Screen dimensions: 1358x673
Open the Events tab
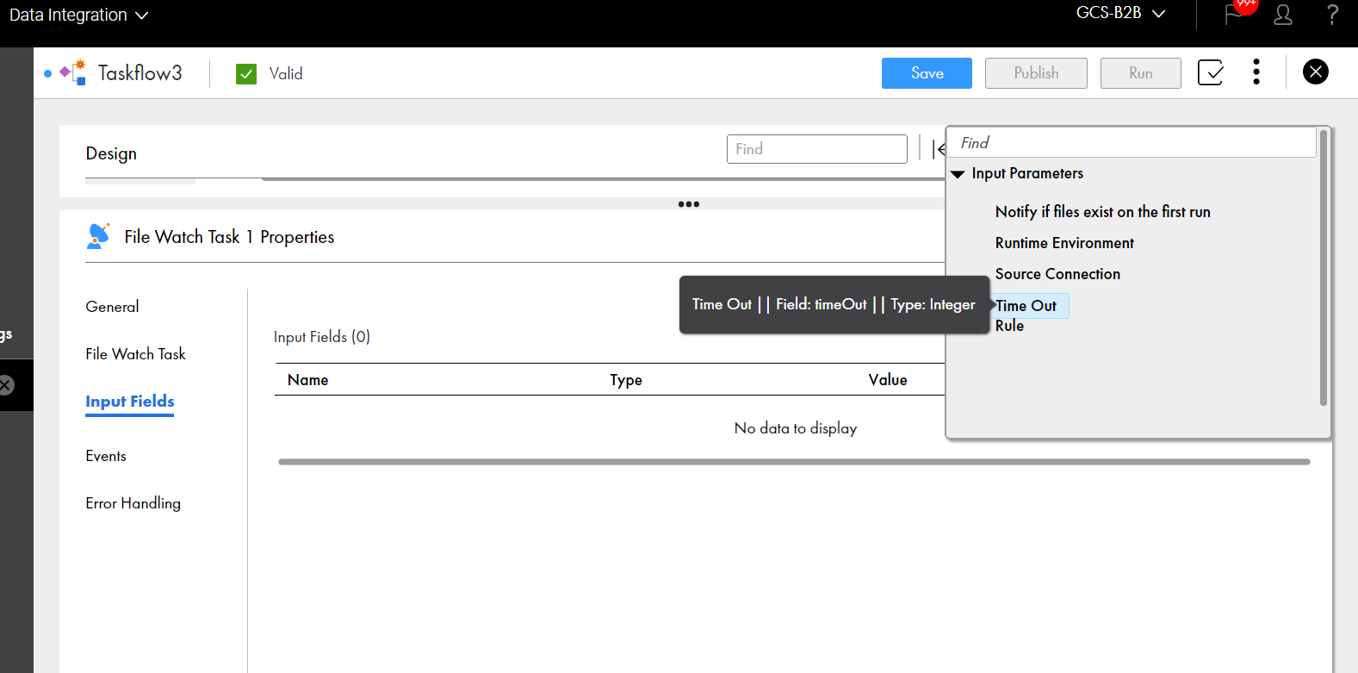click(x=106, y=456)
